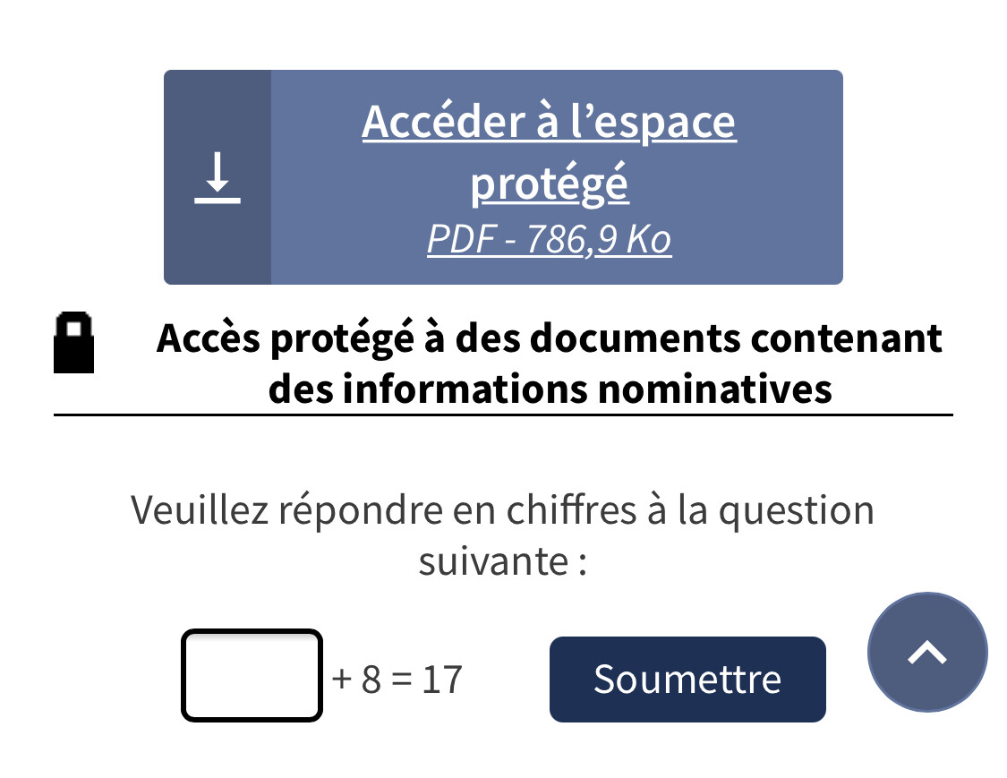1007x778 pixels.
Task: Click the "+ 8 = 17" equation text
Action: click(397, 680)
